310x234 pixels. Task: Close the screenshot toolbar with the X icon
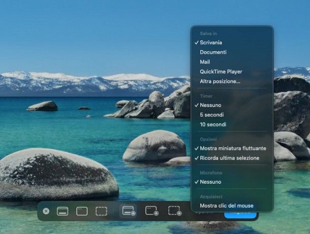(x=46, y=211)
